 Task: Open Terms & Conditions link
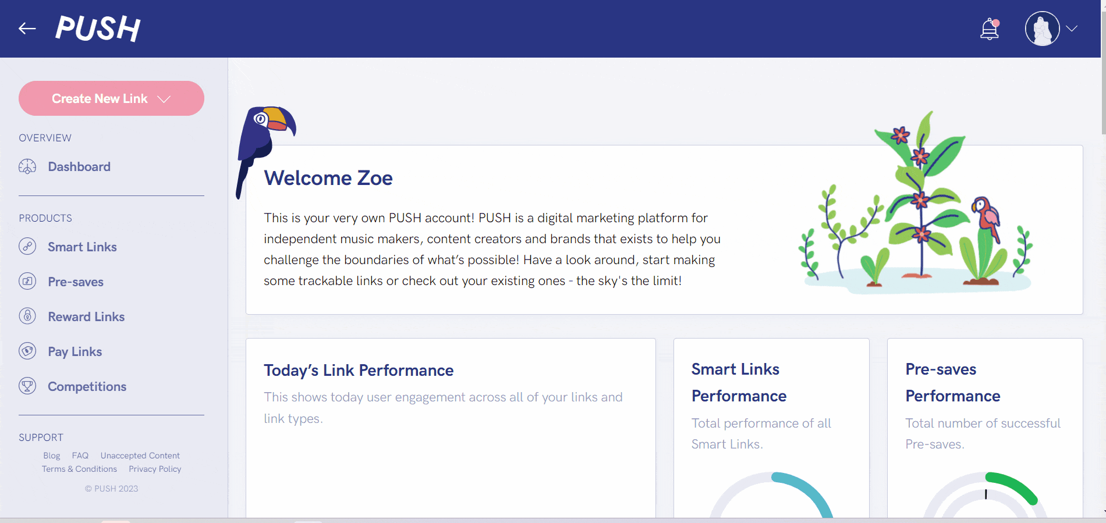[x=79, y=469]
